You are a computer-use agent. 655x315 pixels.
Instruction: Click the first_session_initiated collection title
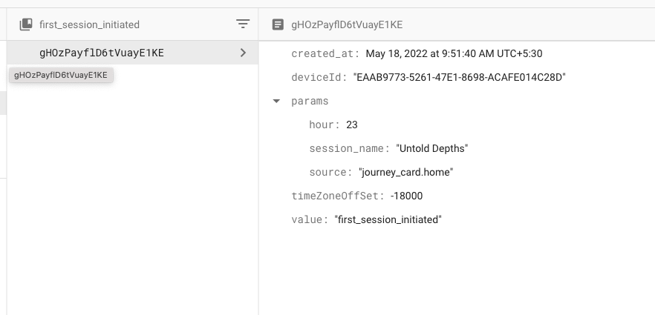[x=89, y=24]
